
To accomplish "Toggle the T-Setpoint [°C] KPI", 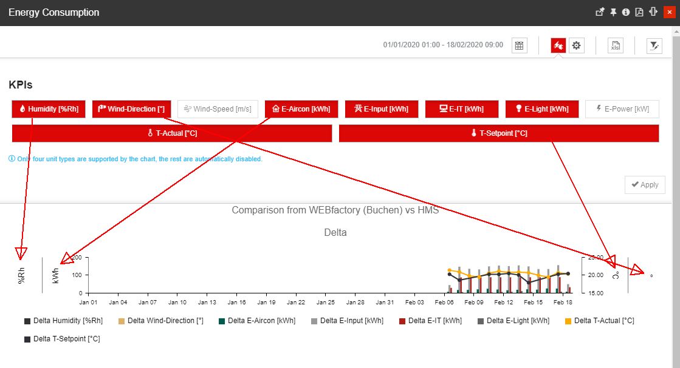I will (499, 133).
